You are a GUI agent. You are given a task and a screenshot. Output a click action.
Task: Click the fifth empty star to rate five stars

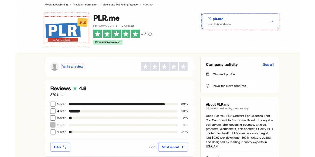(183, 66)
